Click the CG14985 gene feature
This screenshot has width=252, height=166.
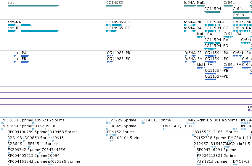tap(114, 6)
